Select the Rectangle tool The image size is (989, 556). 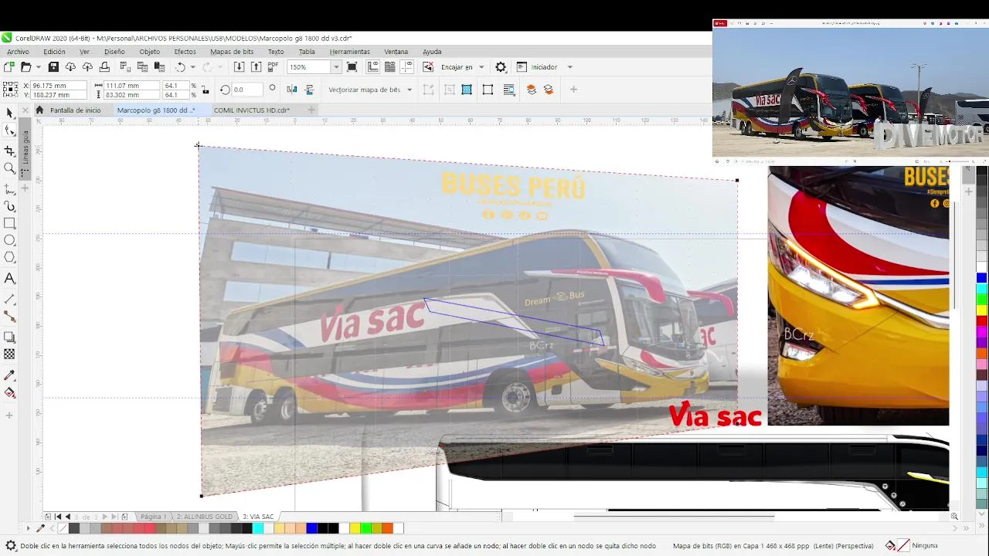(9, 223)
